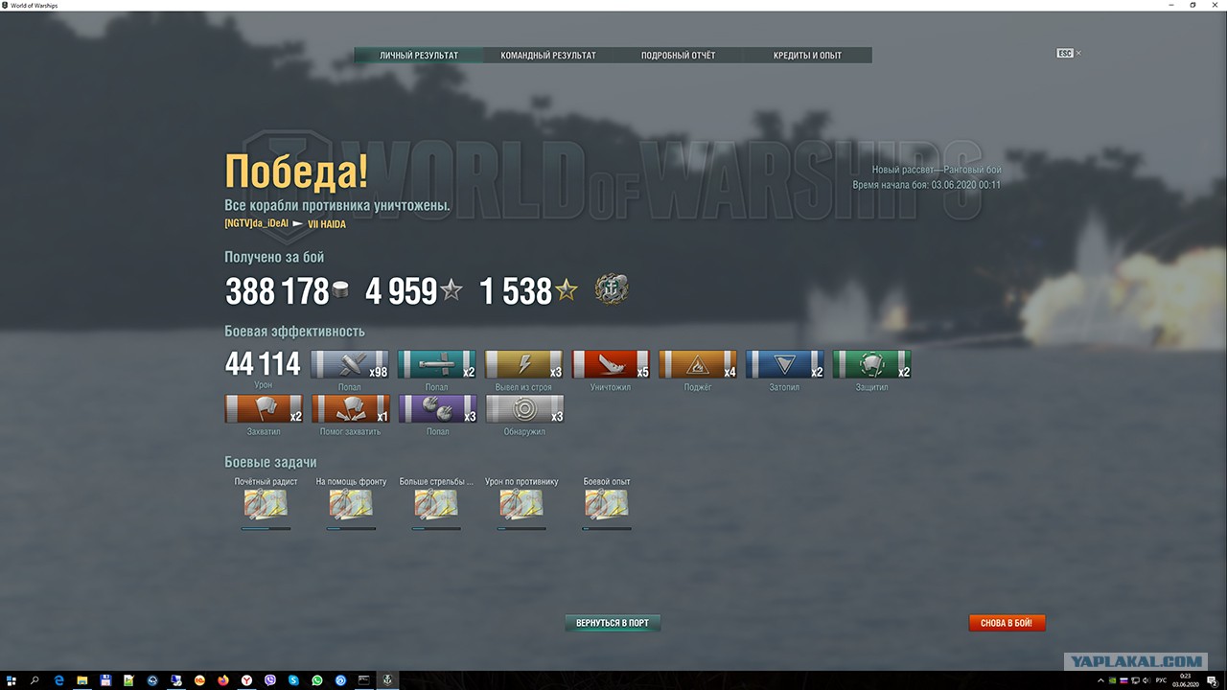Click the Больше стрельбы mission icon
Viewport: 1227px width, 690px height.
(436, 504)
